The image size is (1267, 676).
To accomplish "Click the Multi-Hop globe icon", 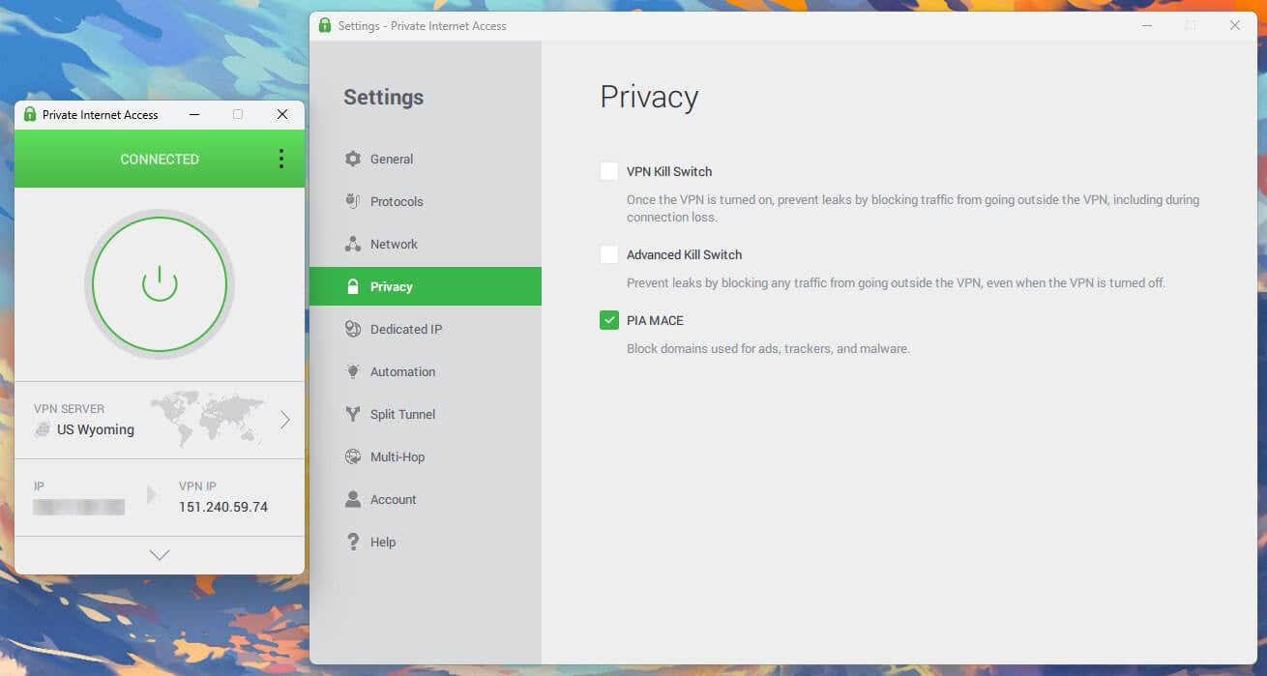I will 353,456.
